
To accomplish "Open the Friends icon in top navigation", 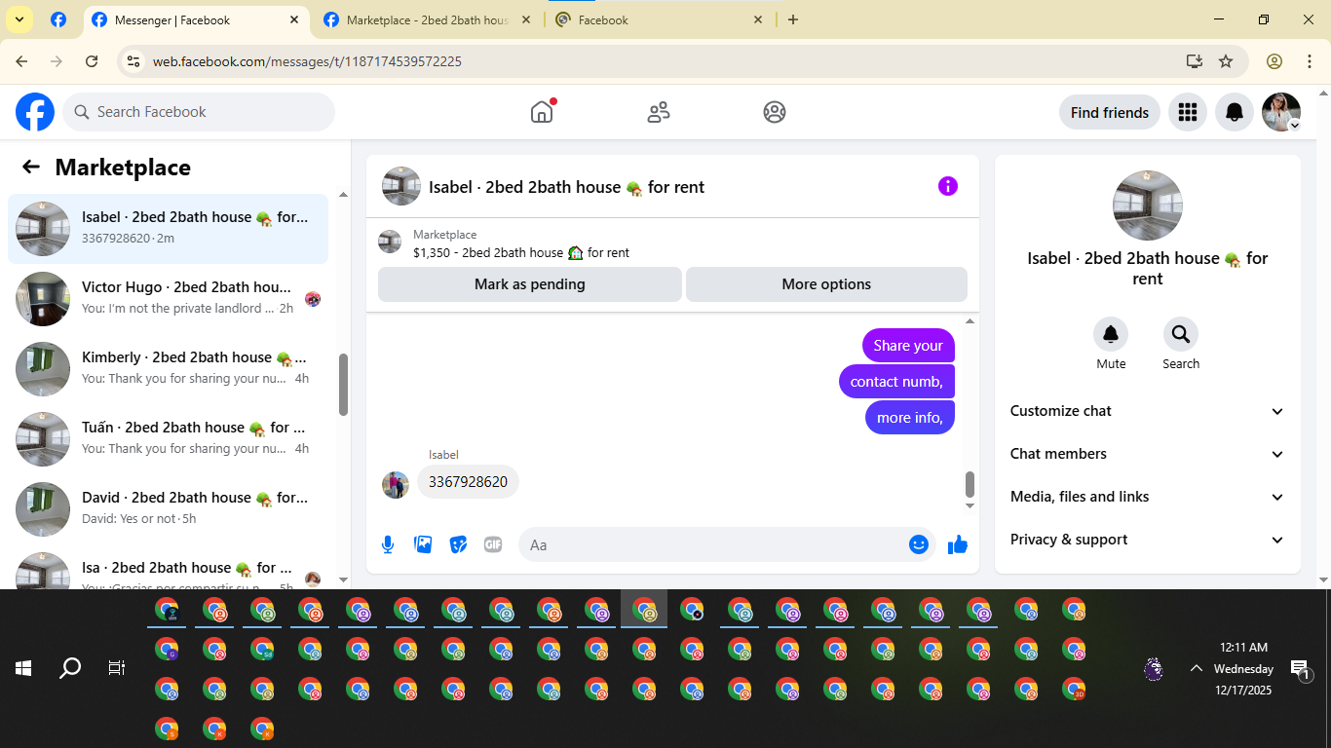I will click(x=659, y=112).
